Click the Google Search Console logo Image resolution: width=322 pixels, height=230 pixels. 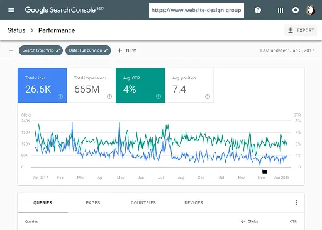pos(65,10)
